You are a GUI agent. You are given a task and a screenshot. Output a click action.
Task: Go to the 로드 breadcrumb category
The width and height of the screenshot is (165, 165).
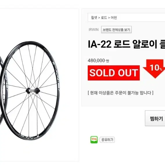click(x=104, y=17)
